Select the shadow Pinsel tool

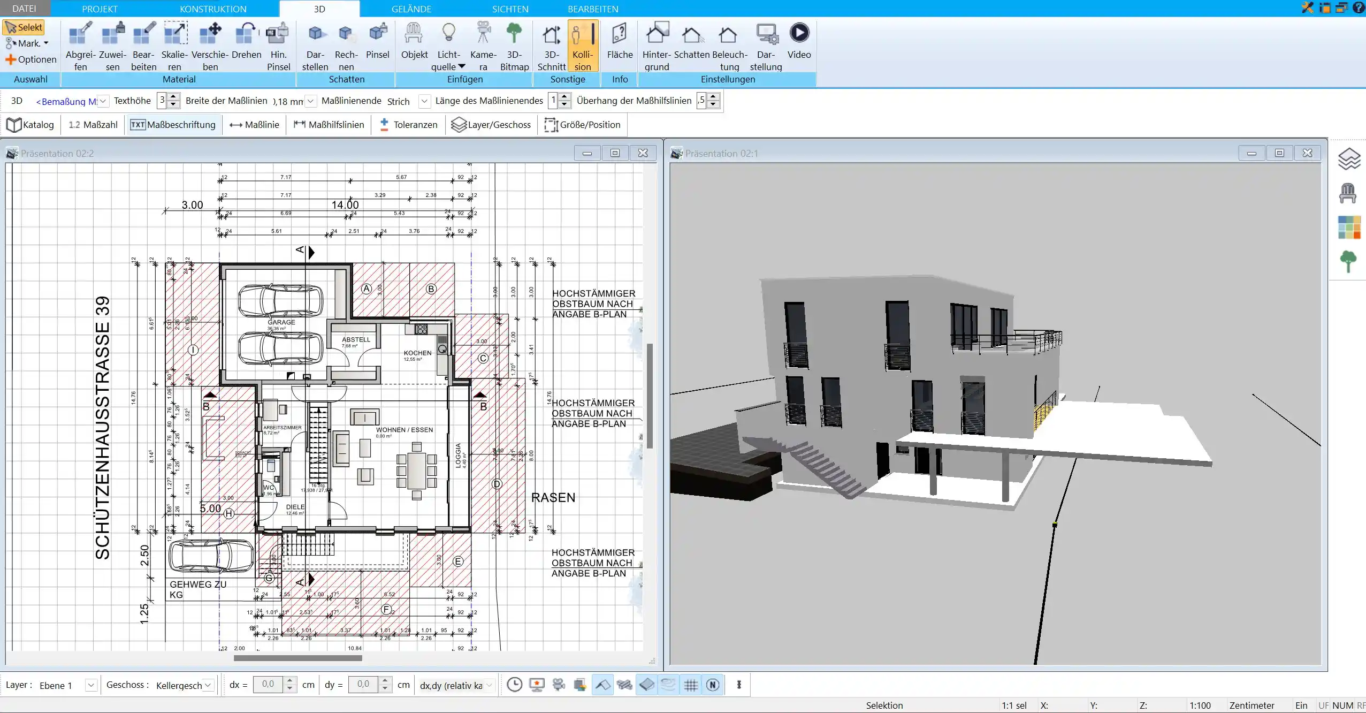378,41
